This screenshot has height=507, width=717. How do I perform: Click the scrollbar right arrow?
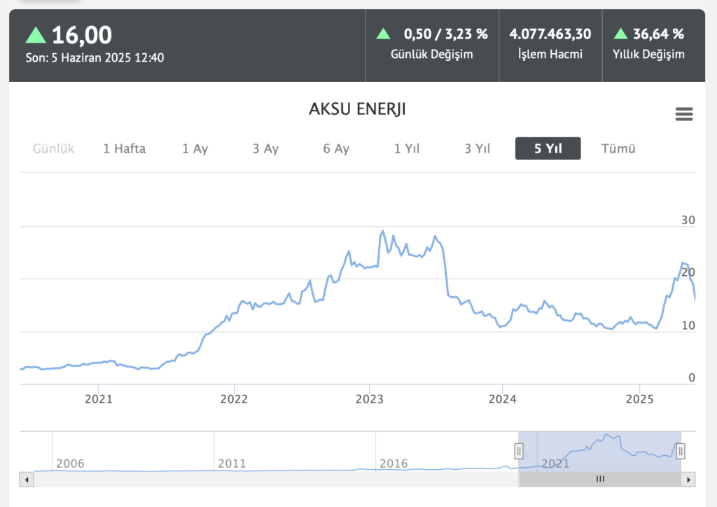click(x=689, y=480)
